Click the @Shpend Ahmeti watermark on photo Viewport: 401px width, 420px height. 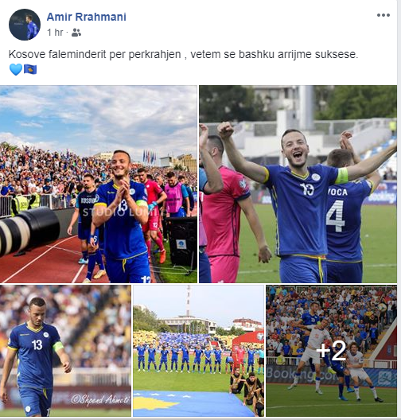pyautogui.click(x=100, y=399)
